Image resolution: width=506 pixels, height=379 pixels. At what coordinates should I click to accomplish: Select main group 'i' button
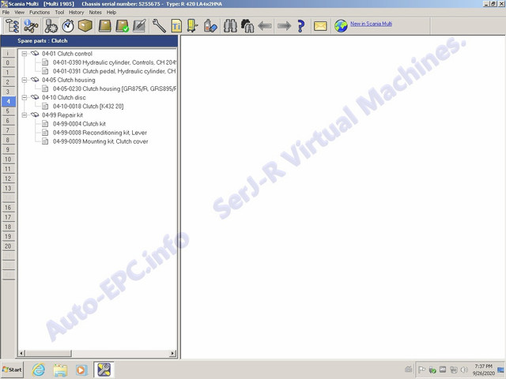click(x=8, y=53)
